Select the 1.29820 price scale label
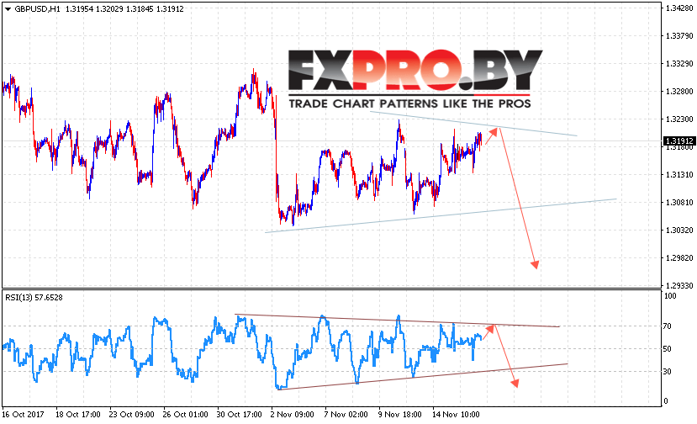The image size is (697, 424). 679,258
